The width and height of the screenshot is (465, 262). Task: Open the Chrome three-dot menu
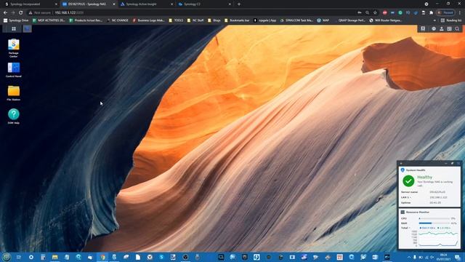460,12
